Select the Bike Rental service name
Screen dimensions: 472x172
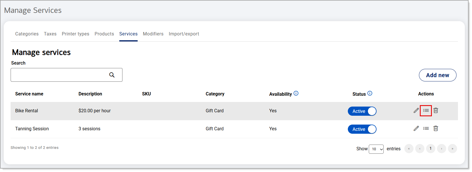click(x=27, y=111)
